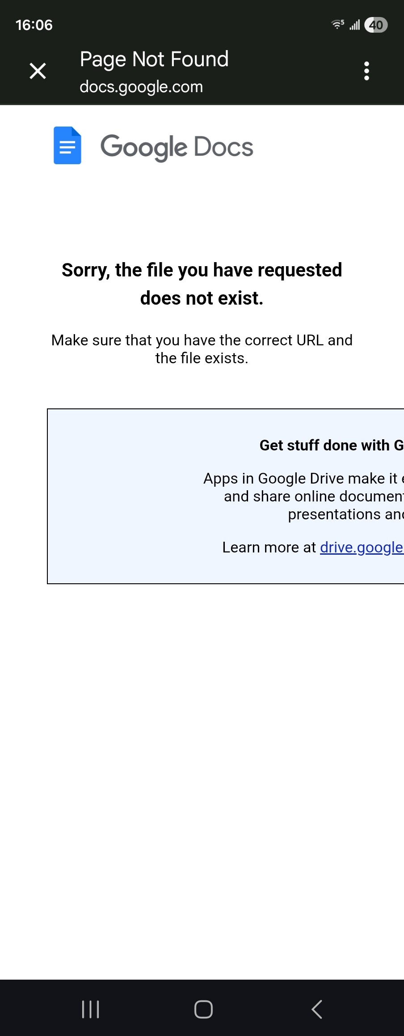Tap the blue Google Docs file icon
The width and height of the screenshot is (404, 1036).
67,146
